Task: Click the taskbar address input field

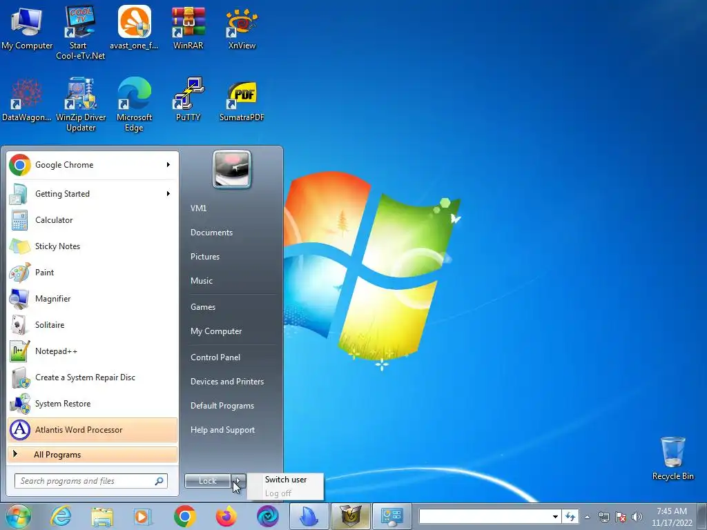Action: click(485, 516)
